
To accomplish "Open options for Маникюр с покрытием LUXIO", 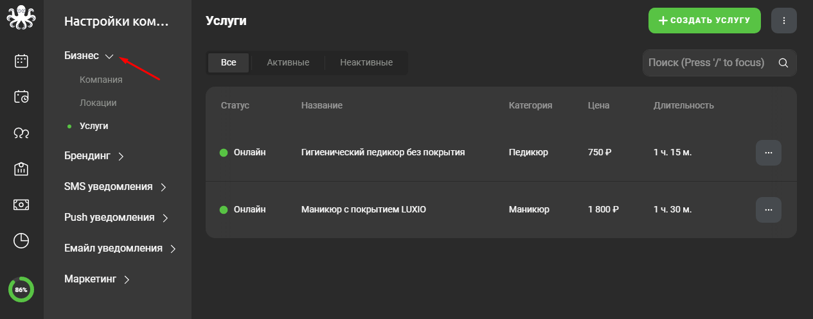I will click(769, 210).
